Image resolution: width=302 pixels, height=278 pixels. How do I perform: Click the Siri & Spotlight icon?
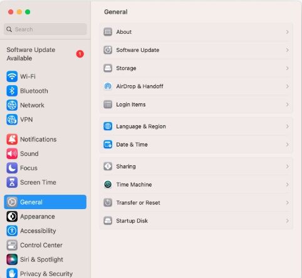click(12, 259)
